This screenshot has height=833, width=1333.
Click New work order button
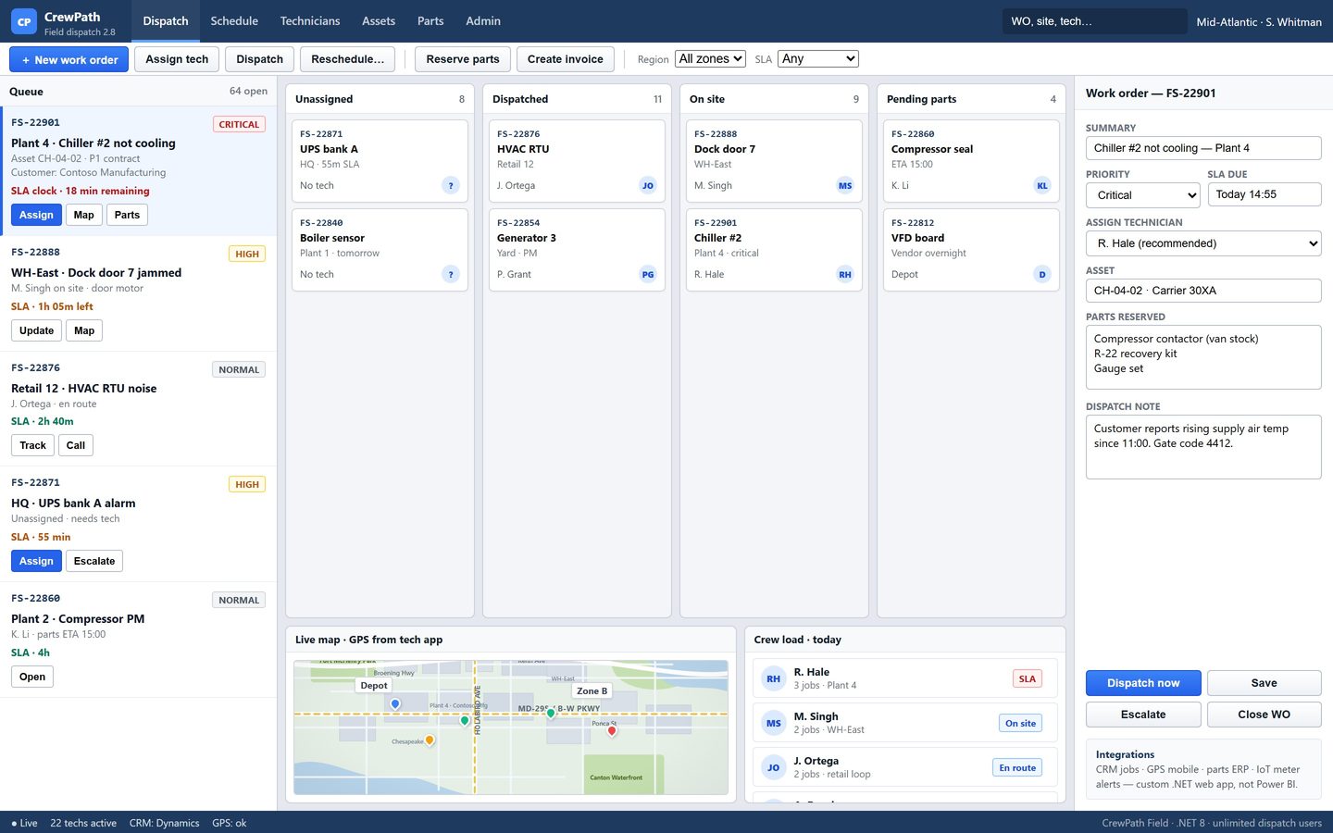pyautogui.click(x=69, y=59)
